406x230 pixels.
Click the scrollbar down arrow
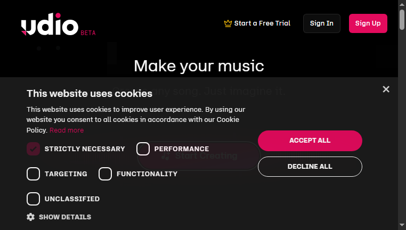click(x=402, y=225)
